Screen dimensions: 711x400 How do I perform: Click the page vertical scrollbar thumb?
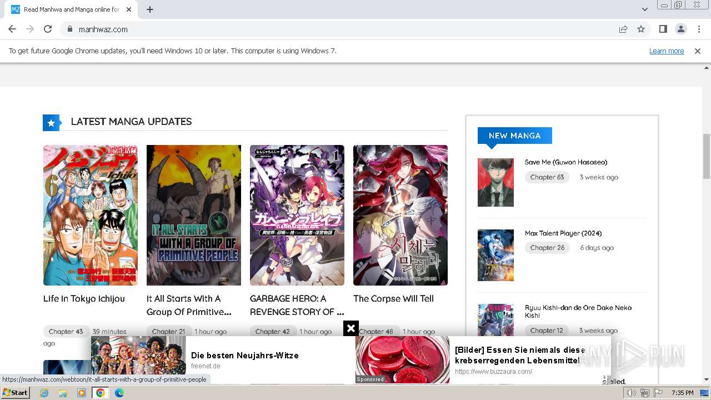706,156
